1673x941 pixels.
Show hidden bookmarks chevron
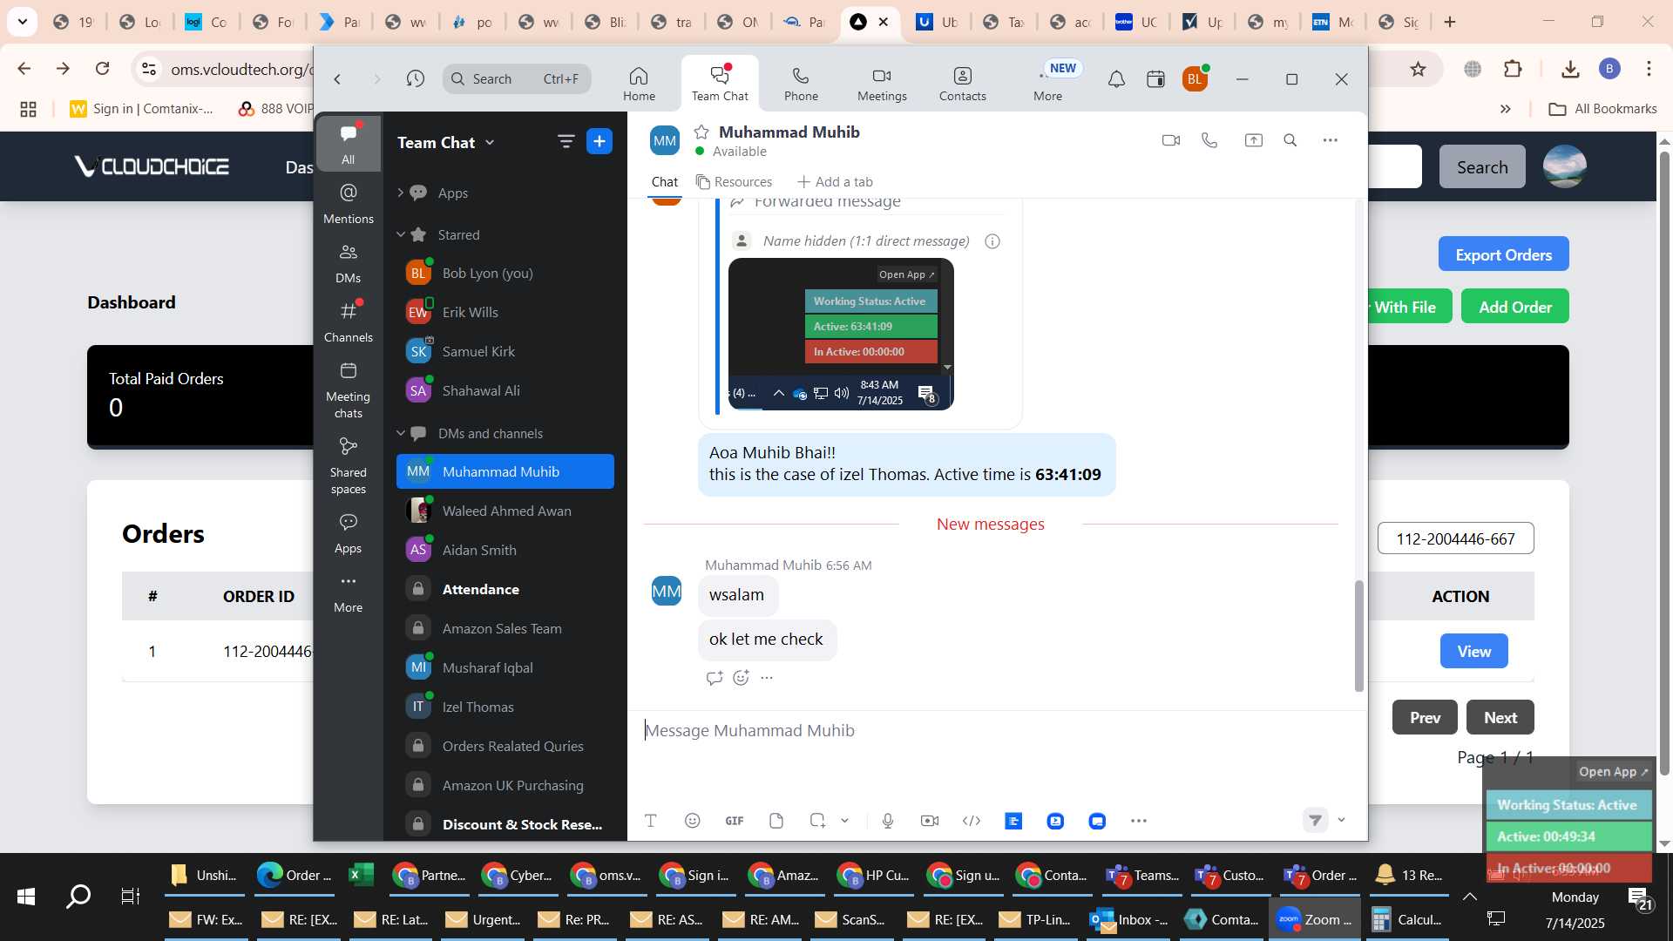[1505, 109]
